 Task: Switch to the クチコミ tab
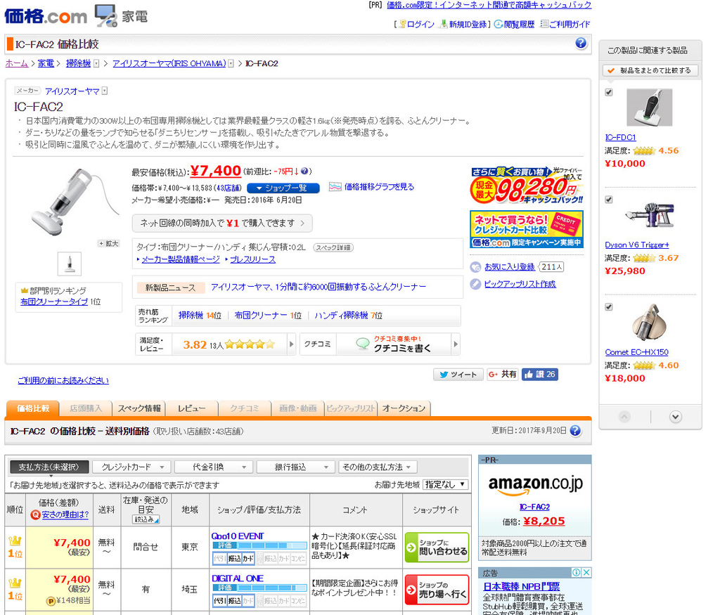[x=244, y=408]
